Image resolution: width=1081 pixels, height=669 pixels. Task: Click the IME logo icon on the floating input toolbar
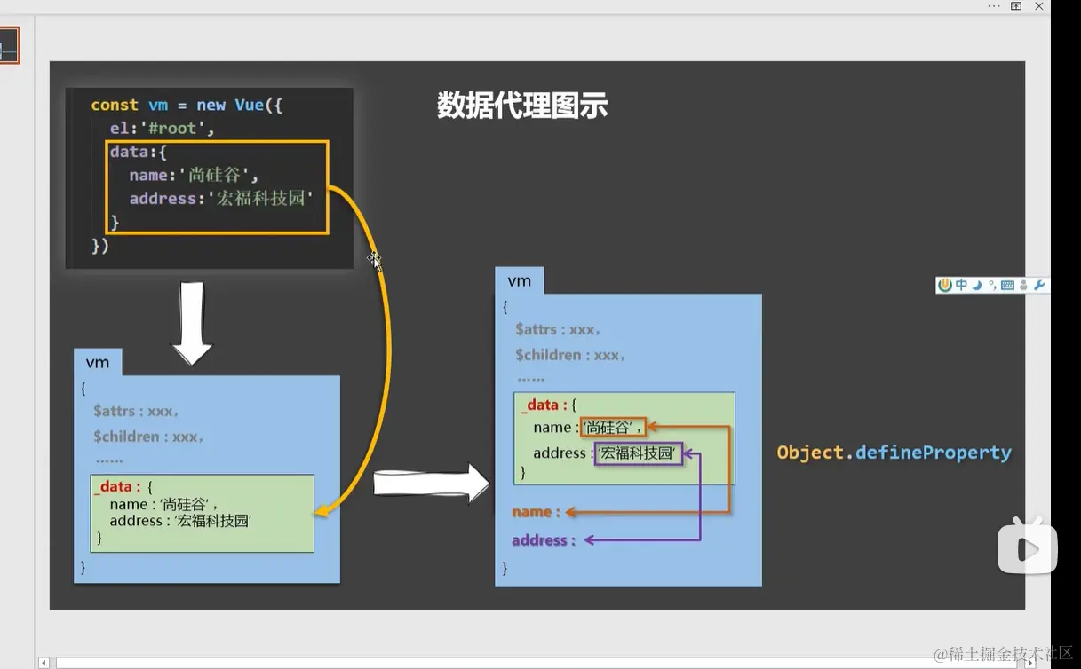point(945,285)
